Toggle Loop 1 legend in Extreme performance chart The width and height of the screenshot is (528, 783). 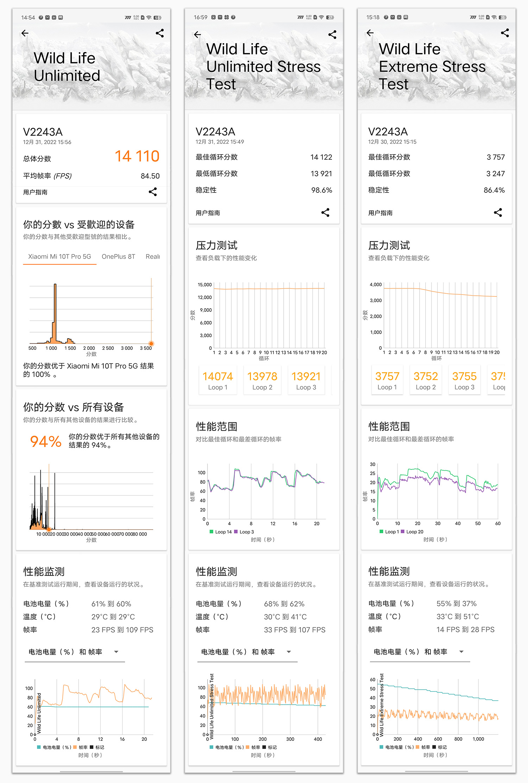point(389,532)
